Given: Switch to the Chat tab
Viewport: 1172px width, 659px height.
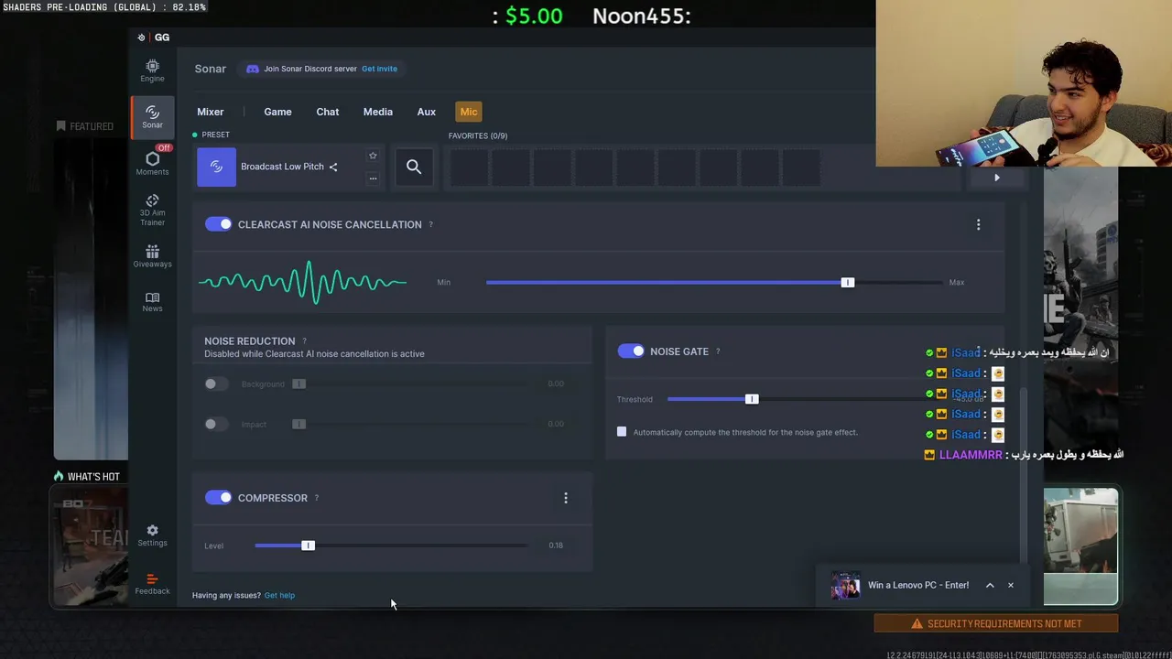Looking at the screenshot, I should [x=328, y=112].
